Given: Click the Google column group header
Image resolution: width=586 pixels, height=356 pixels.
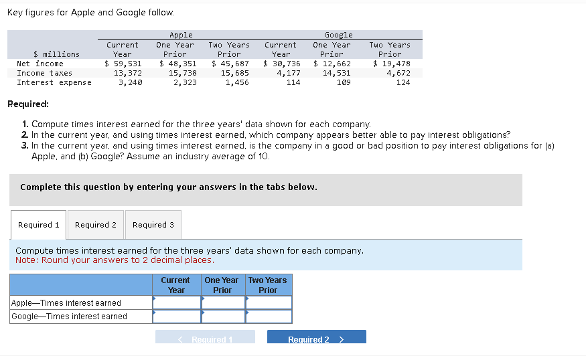Looking at the screenshot, I should (x=338, y=35).
